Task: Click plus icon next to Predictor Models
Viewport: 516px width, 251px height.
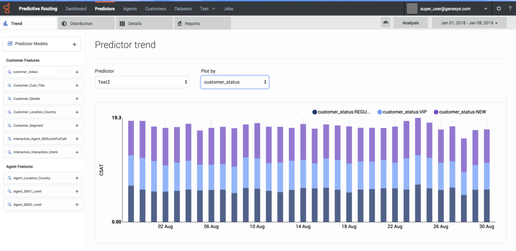Action: tap(74, 44)
